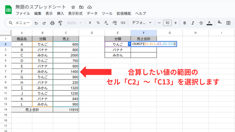
Task: Click the redo arrow in the toolbar
Action: (x=44, y=23)
